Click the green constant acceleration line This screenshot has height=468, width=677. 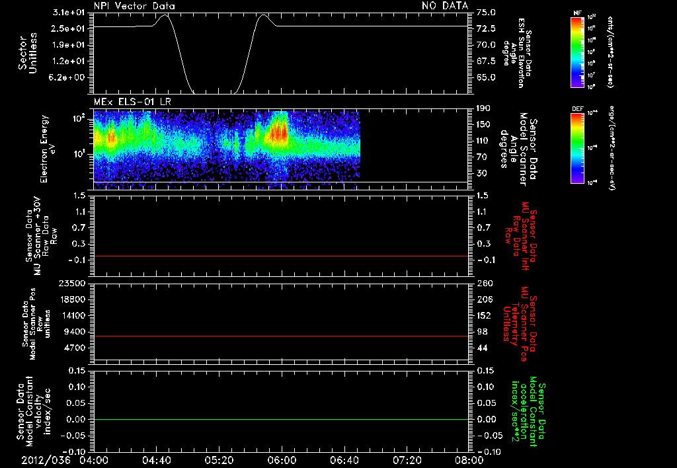coord(281,419)
